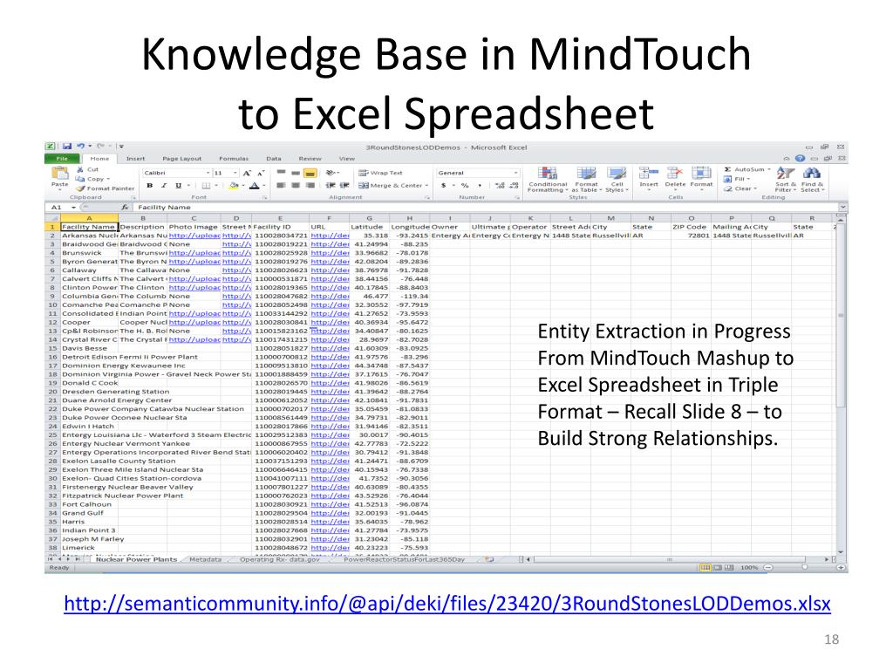The image size is (893, 670).
Task: Toggle Align Text Left
Action: click(x=282, y=185)
